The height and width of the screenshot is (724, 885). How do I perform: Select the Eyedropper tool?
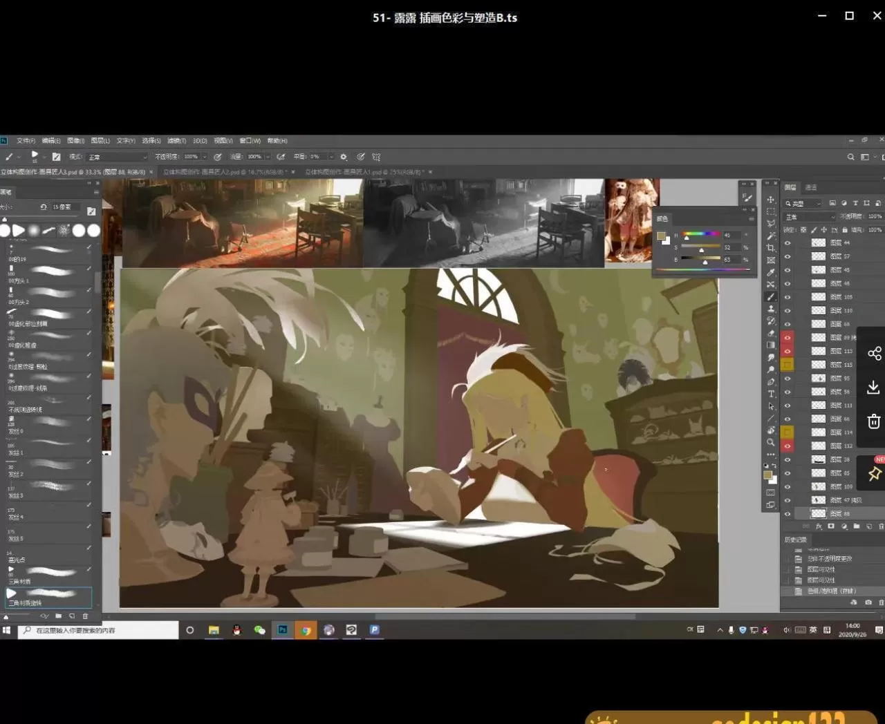pyautogui.click(x=770, y=272)
